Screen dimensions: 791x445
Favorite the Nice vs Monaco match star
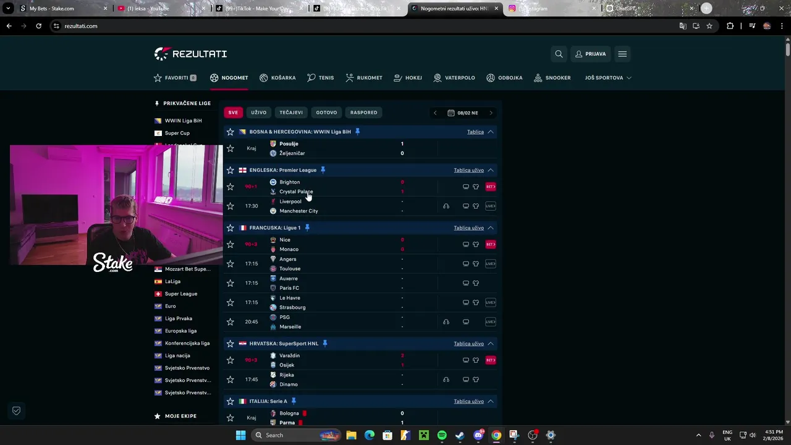pyautogui.click(x=231, y=244)
